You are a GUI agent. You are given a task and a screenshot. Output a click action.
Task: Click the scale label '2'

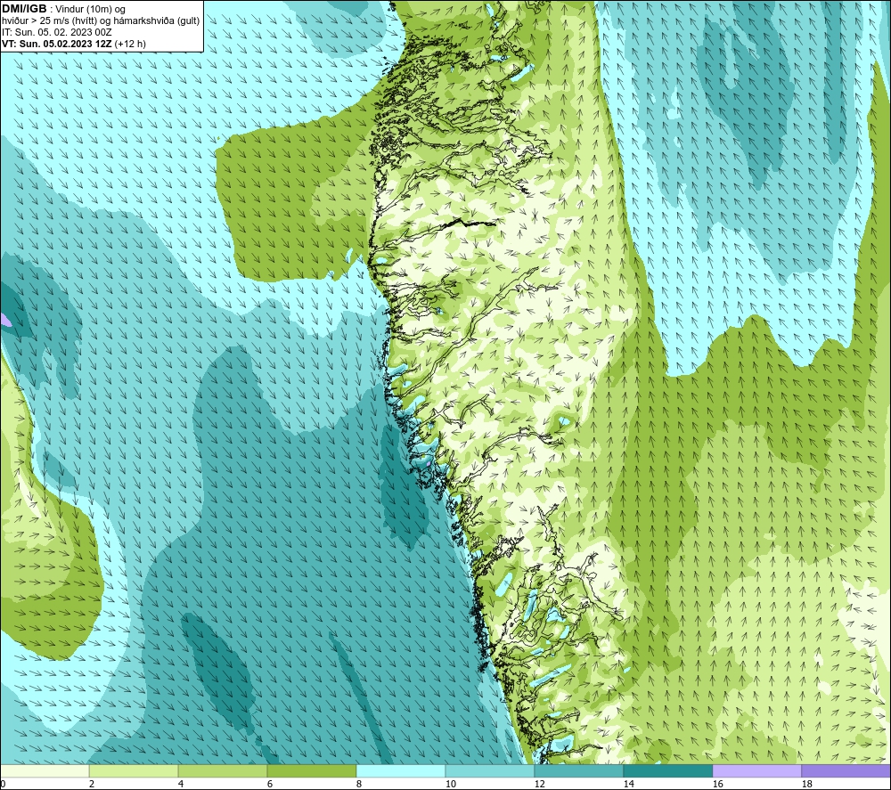[x=92, y=785]
